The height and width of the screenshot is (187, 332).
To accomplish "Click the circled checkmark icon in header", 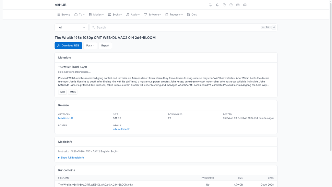I will click(x=224, y=5).
